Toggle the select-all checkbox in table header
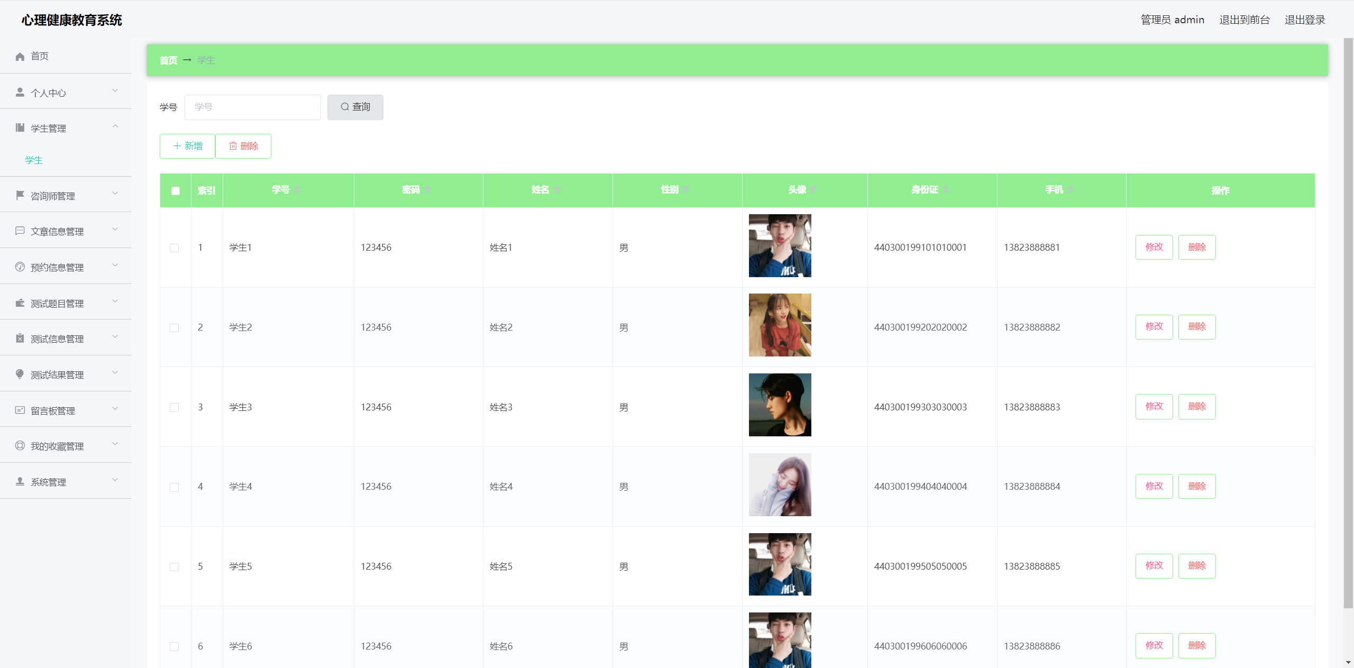This screenshot has width=1354, height=668. 176,191
